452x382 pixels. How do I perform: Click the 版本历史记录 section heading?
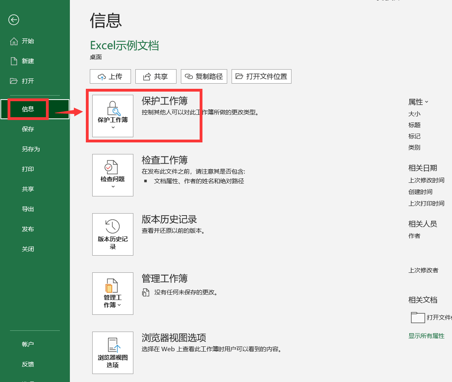pyautogui.click(x=169, y=219)
